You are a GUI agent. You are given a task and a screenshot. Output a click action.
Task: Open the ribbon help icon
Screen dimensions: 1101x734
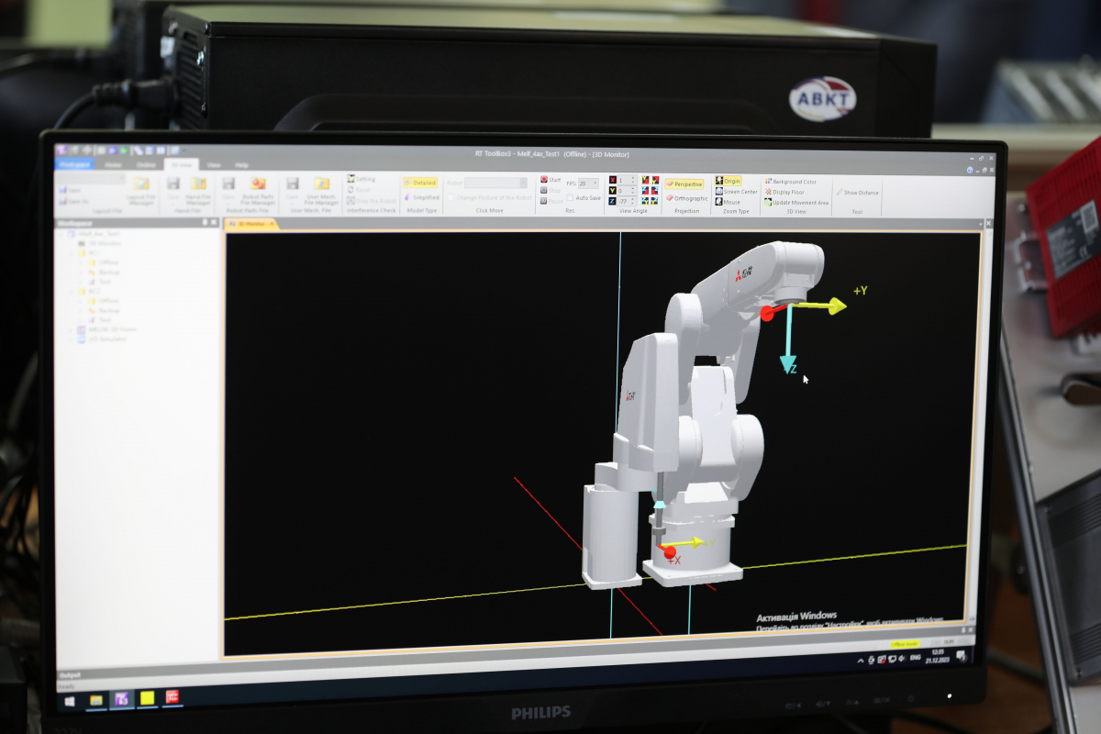coord(970,170)
